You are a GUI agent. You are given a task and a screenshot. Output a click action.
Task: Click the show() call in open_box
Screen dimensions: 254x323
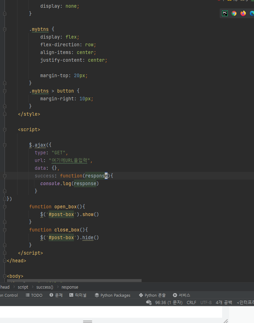(x=90, y=214)
